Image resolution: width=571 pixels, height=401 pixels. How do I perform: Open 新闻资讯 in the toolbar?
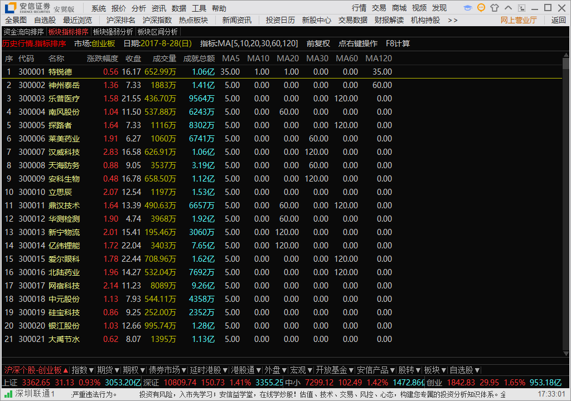tap(237, 20)
